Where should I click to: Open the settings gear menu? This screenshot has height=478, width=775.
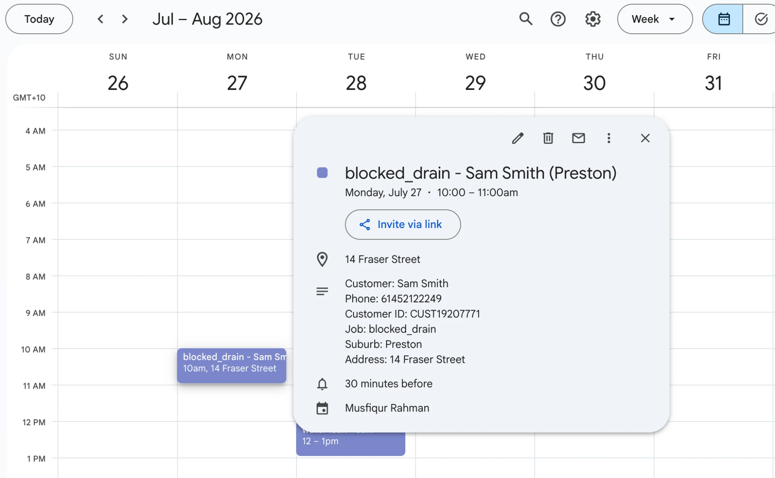point(593,19)
